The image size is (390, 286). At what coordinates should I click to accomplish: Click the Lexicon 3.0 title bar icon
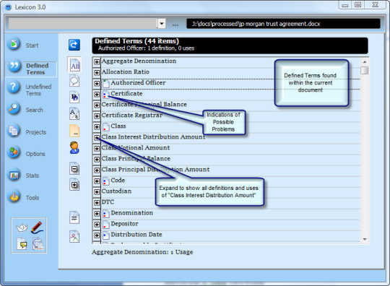tap(9, 7)
